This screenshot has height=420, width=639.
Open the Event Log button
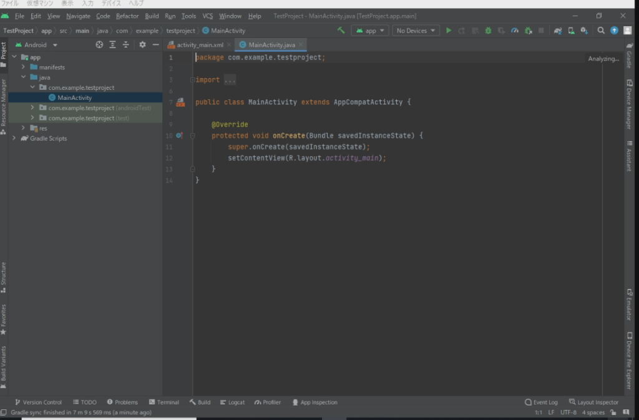[x=541, y=403]
